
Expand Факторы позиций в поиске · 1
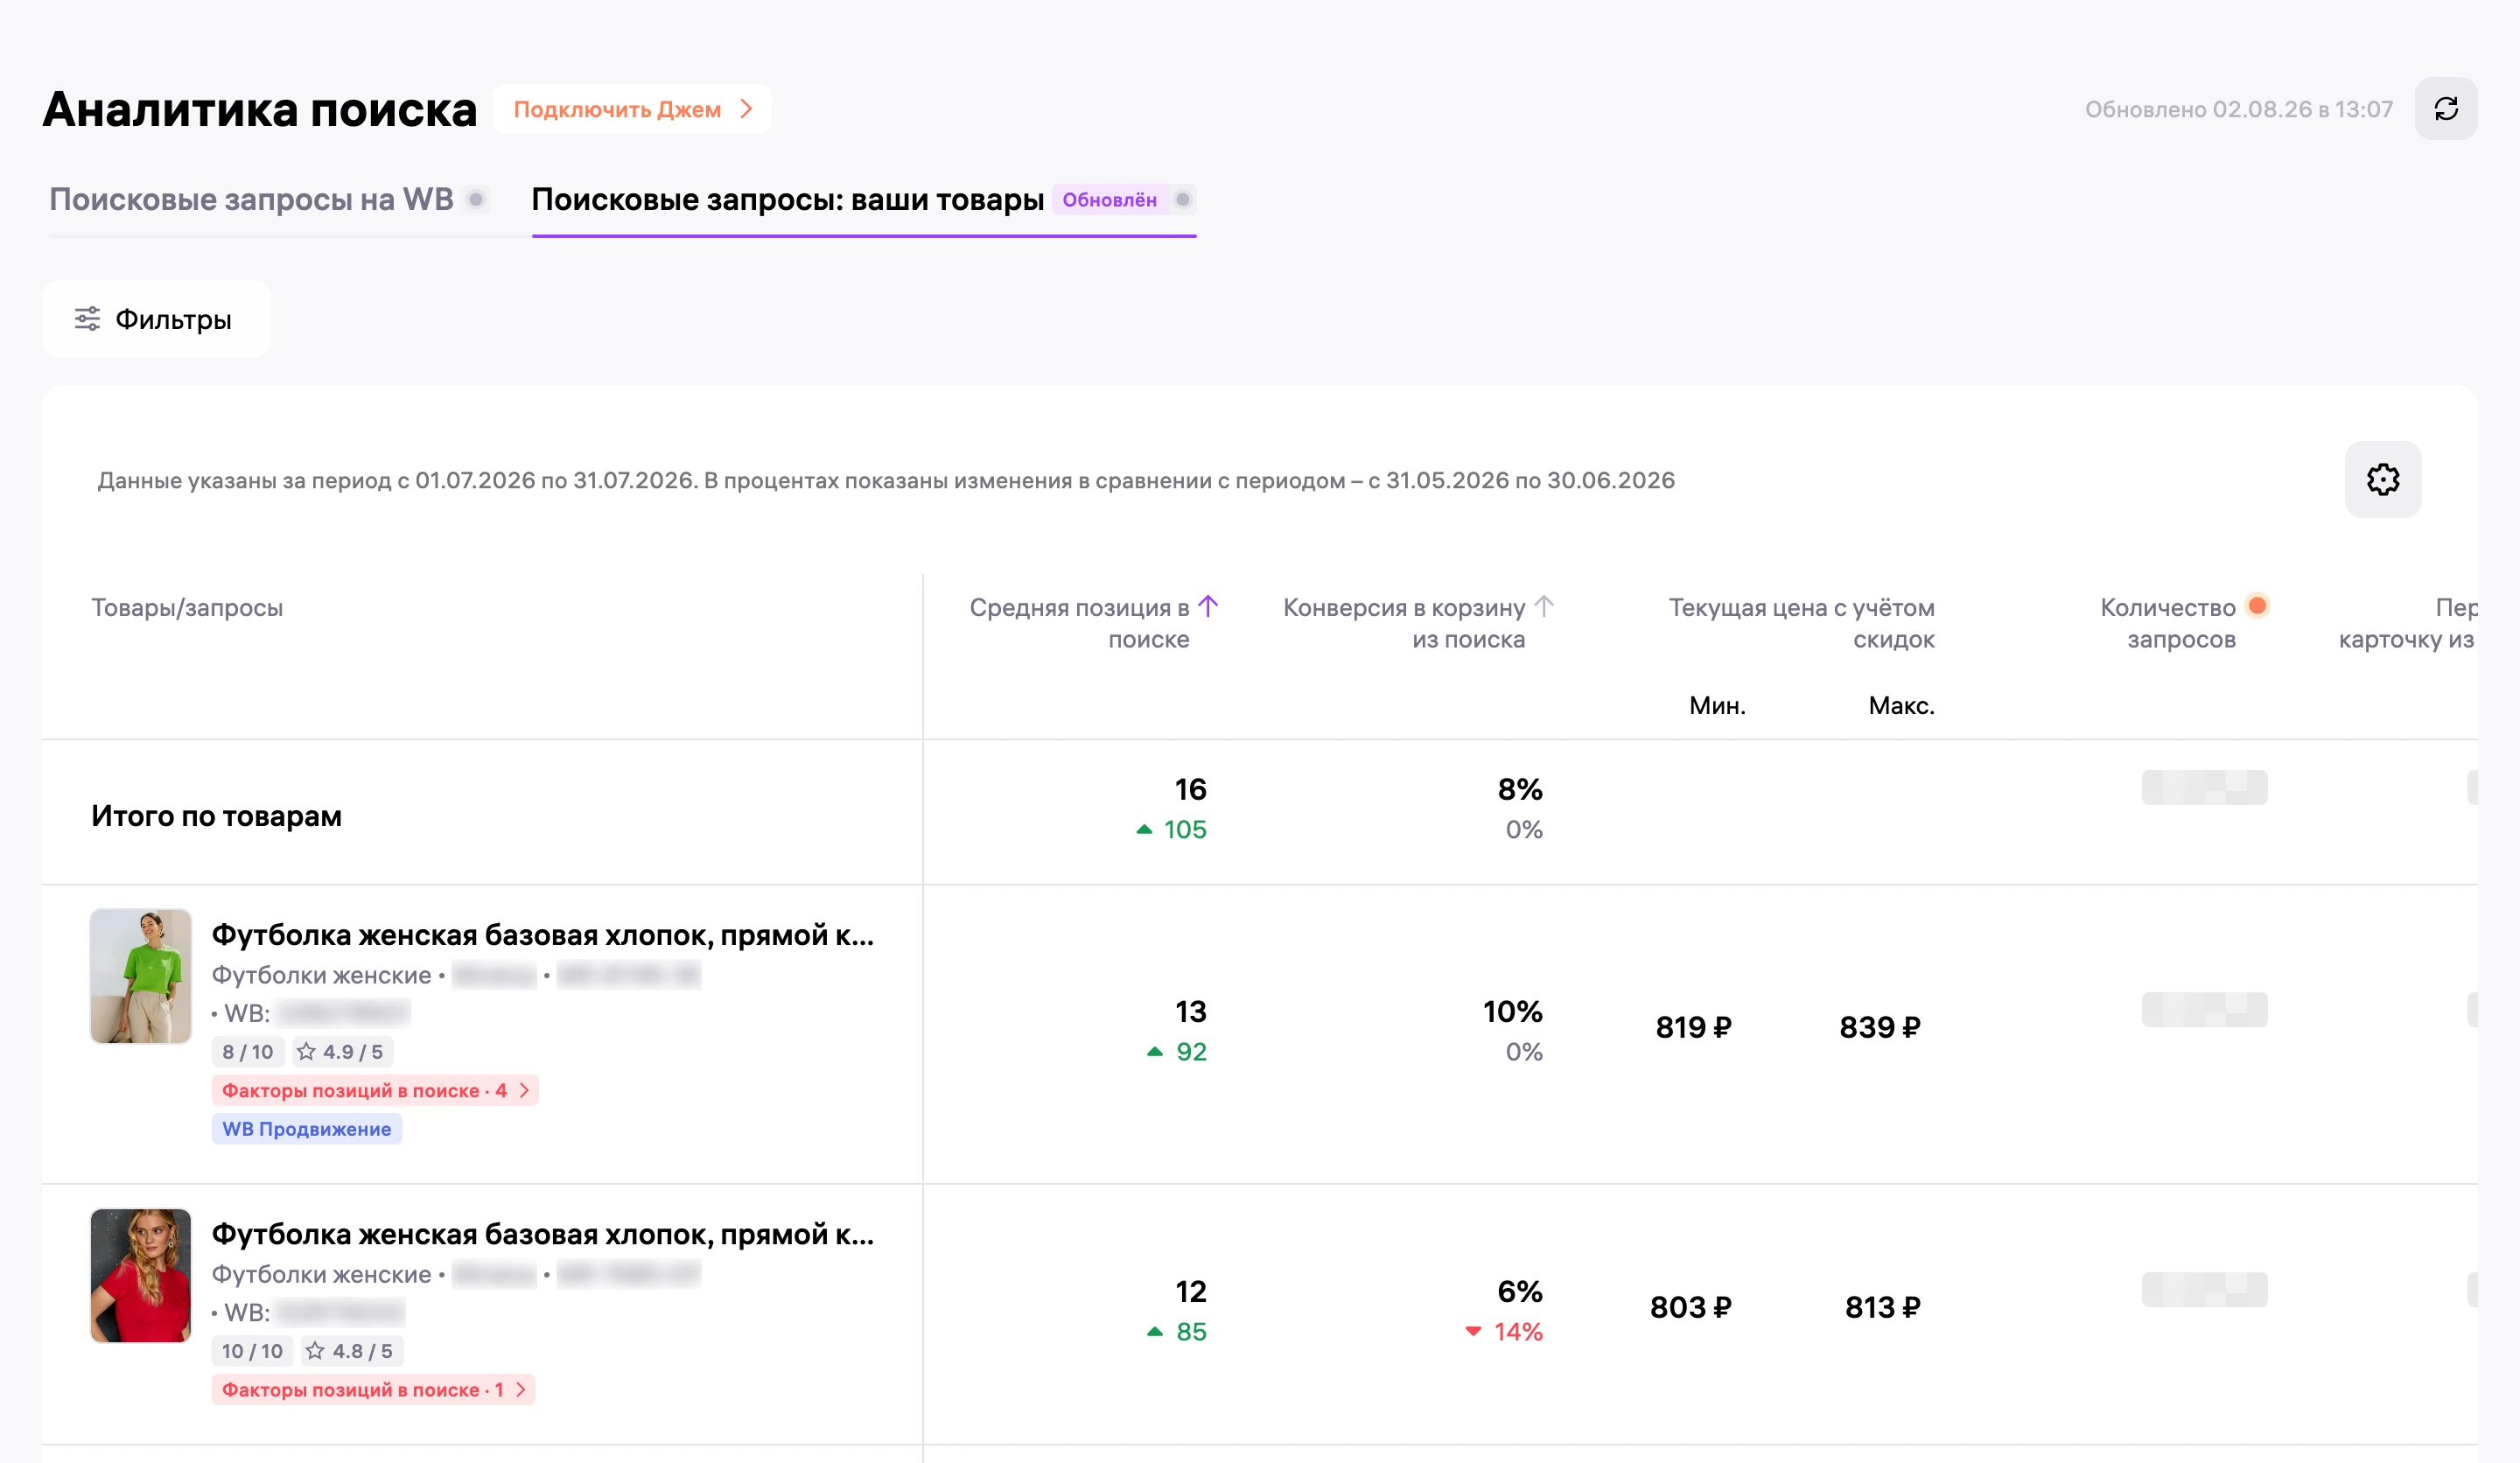pyautogui.click(x=373, y=1389)
